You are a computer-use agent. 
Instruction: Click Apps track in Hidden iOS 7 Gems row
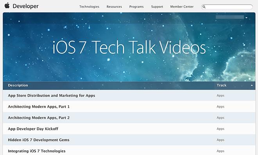(220, 140)
